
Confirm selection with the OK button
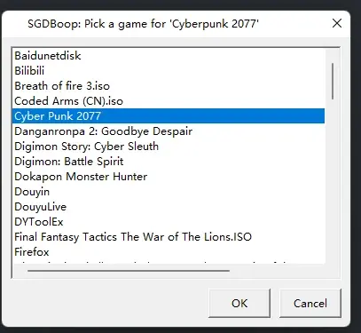(239, 303)
